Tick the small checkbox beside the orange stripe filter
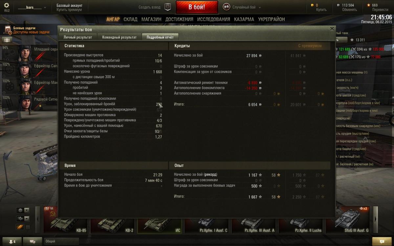Image resolution: width=394 pixels, height=246 pixels. [x=28, y=227]
